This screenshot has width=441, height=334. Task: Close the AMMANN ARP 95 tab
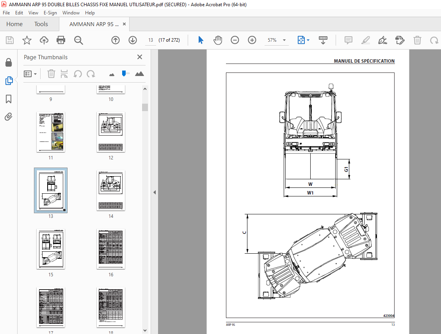click(124, 24)
